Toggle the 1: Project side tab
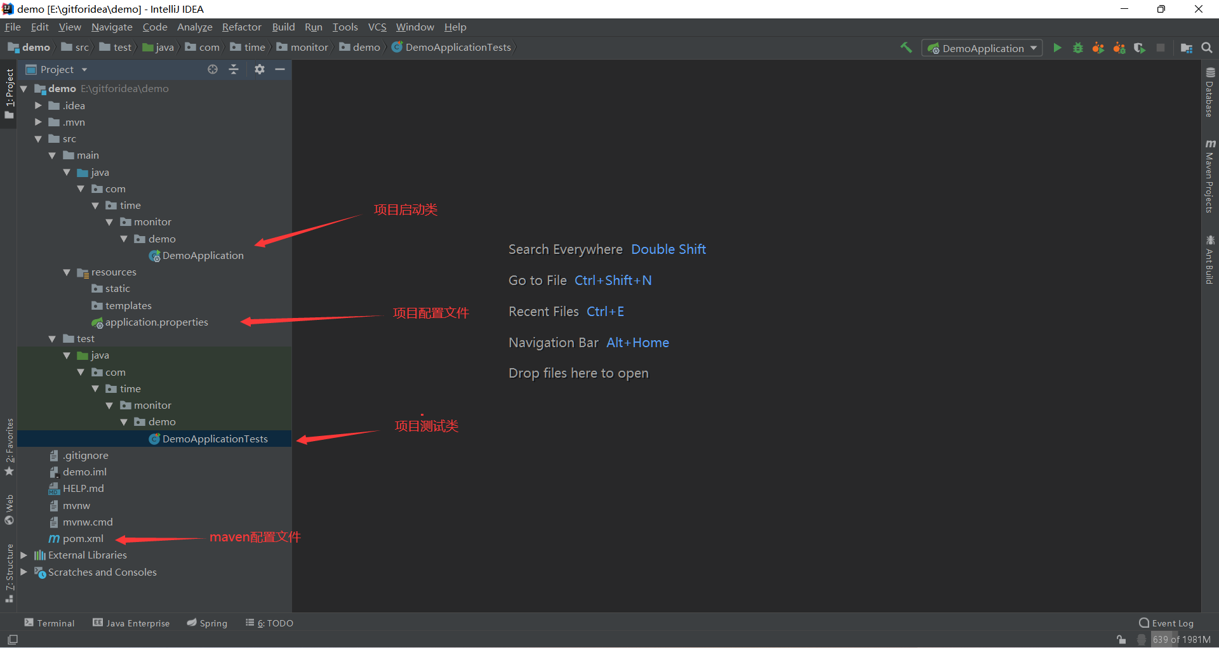1219x648 pixels. [9, 94]
